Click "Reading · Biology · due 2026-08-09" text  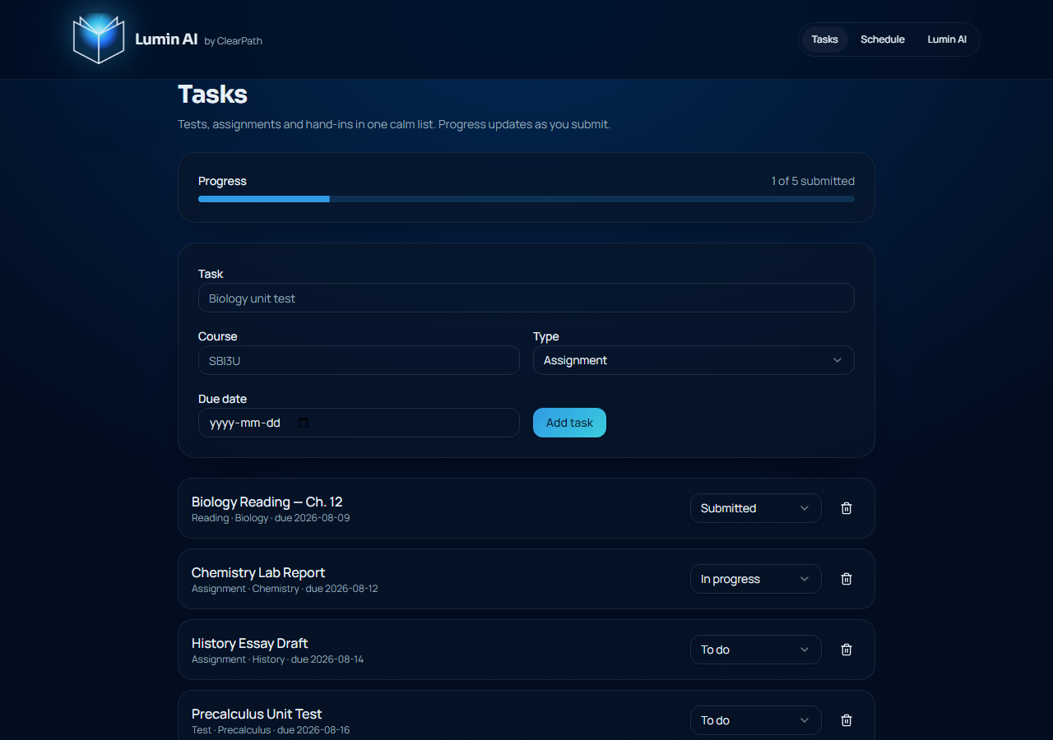coord(271,518)
